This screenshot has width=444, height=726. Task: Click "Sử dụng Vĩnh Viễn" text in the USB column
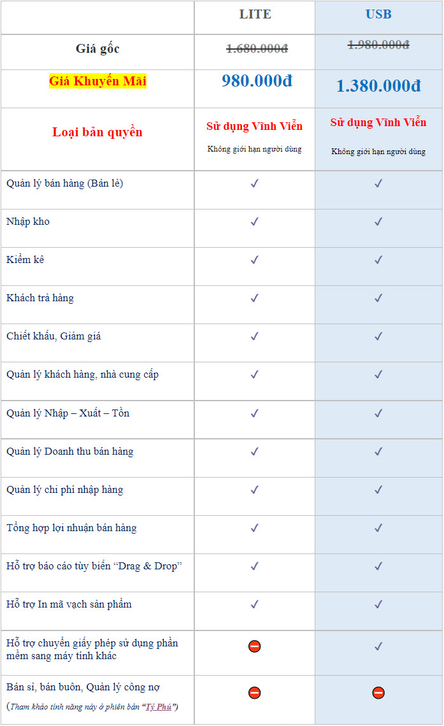(378, 123)
